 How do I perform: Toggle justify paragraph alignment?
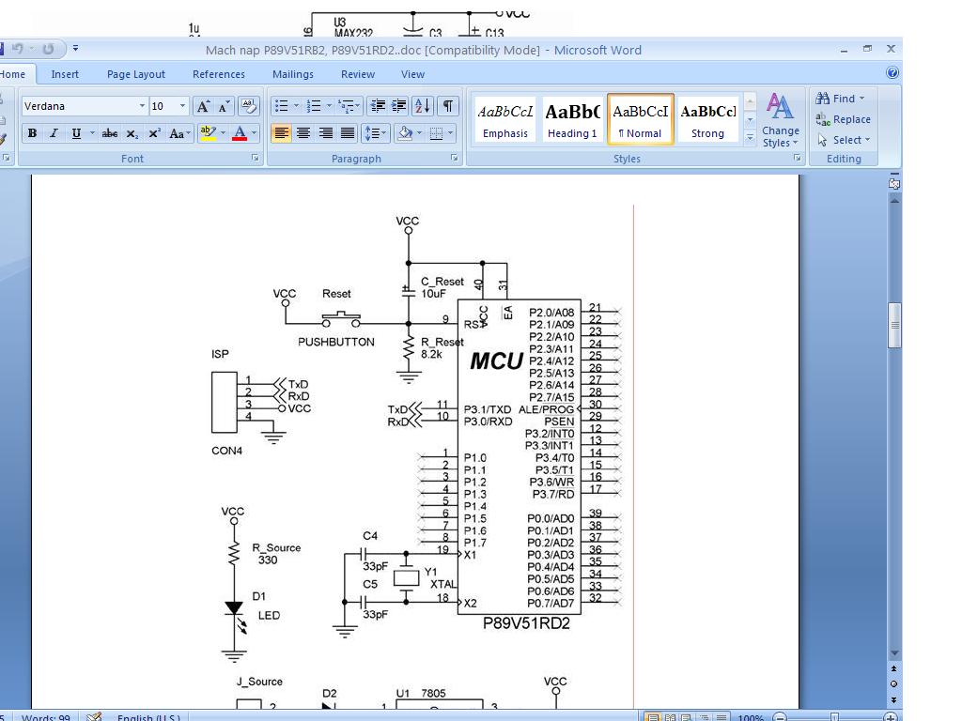point(348,133)
